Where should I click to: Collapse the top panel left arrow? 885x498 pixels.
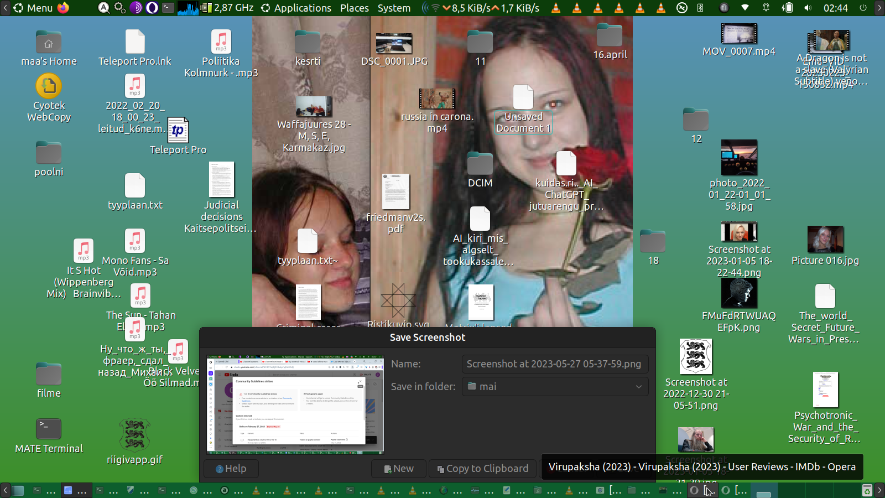[x=5, y=8]
